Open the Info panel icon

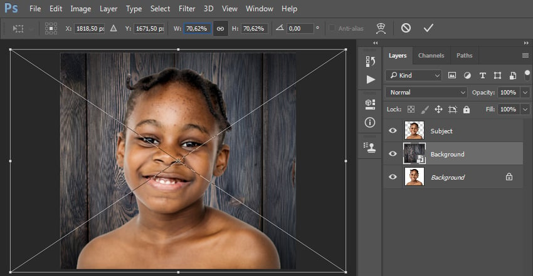pos(370,123)
